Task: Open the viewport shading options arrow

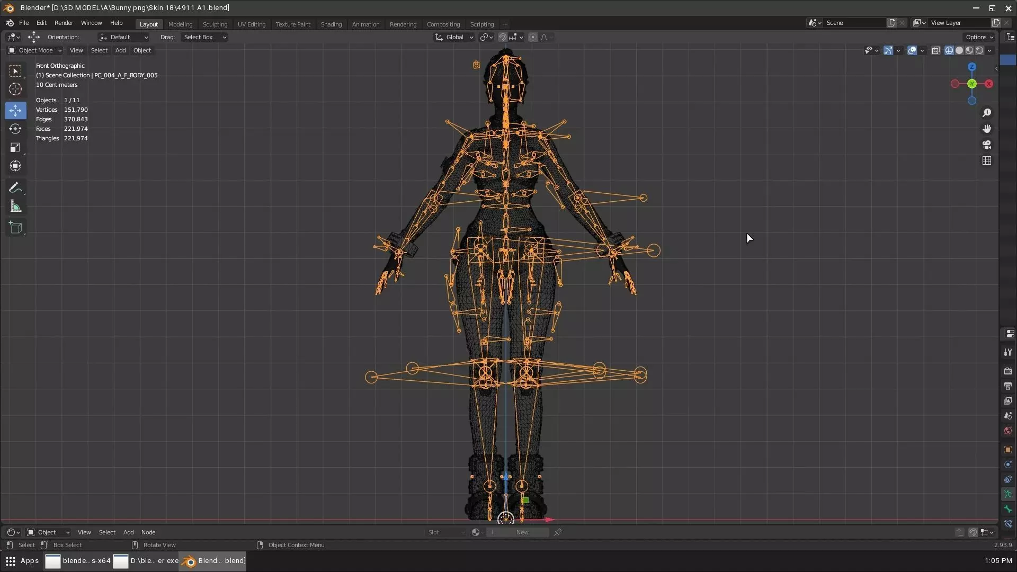Action: click(989, 50)
